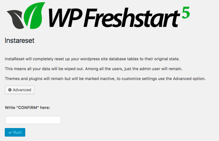Click the green number 5 superscript
Viewport: 219px width, 141px height.
[186, 13]
